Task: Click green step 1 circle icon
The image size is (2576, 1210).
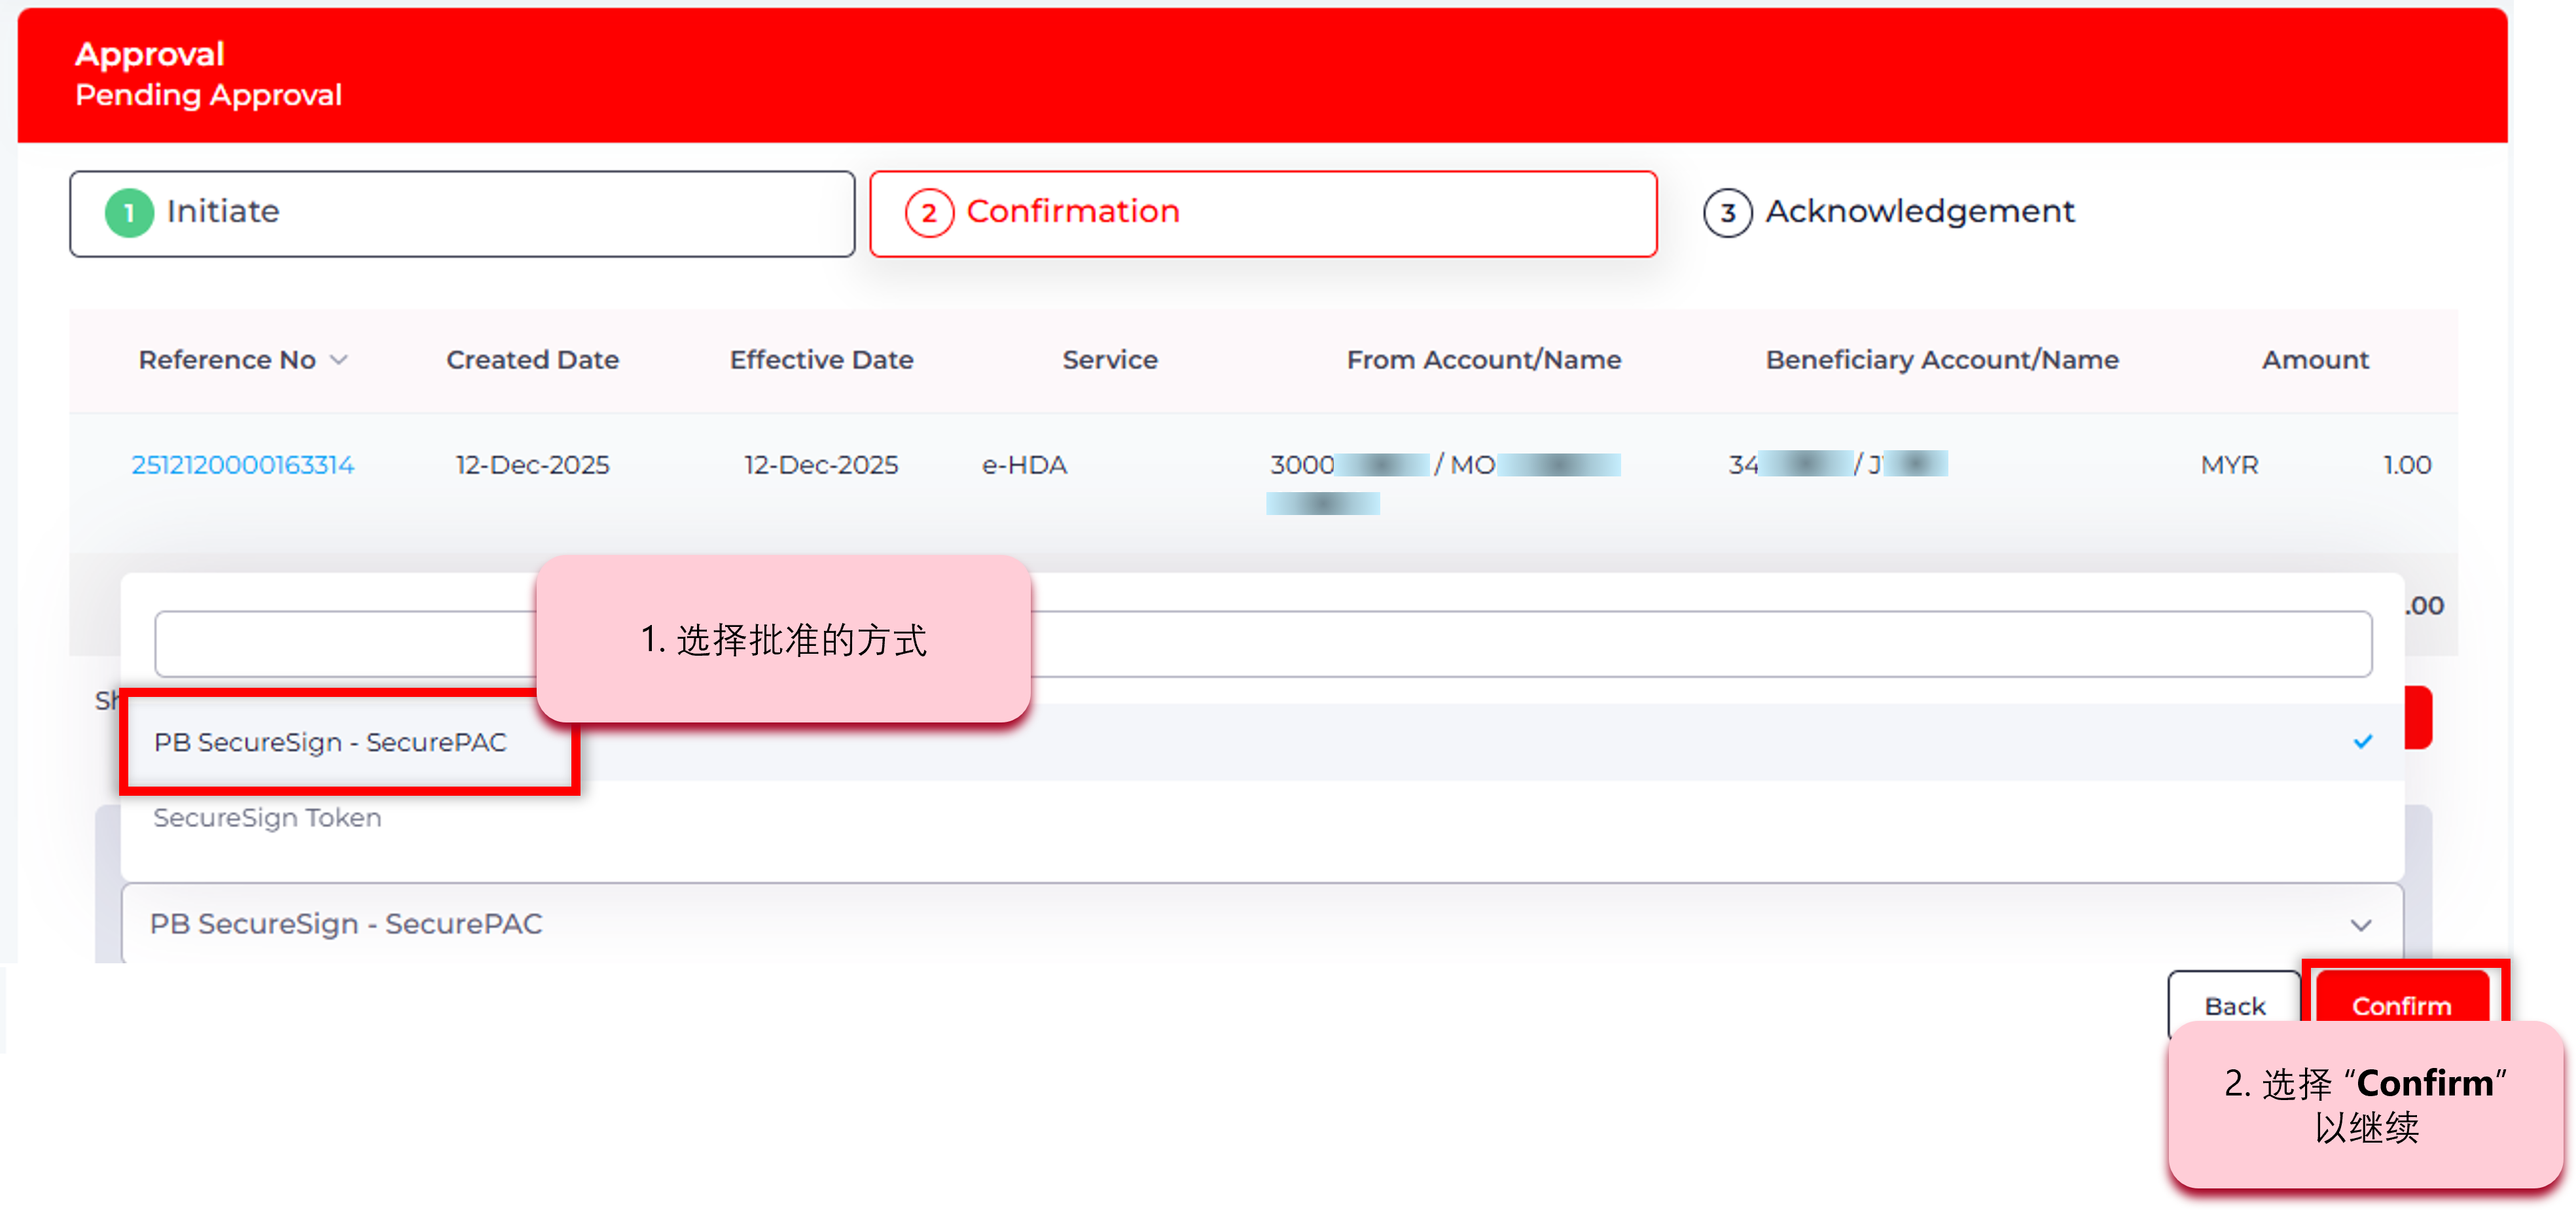Action: [129, 213]
